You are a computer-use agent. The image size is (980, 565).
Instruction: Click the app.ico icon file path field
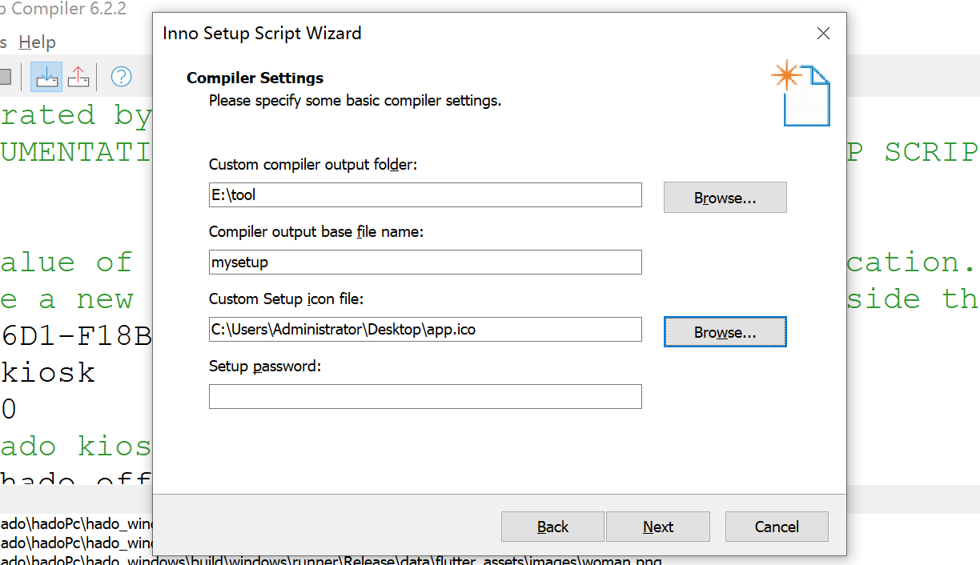coord(424,329)
